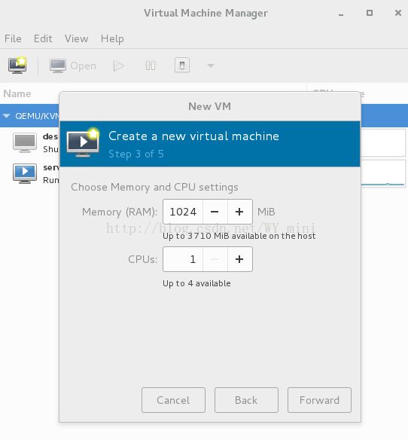
Task: Increase memory with the plus button
Action: click(x=239, y=212)
